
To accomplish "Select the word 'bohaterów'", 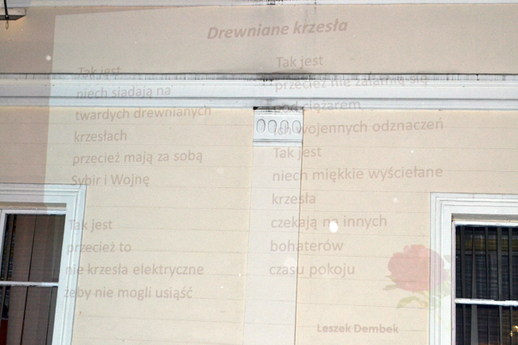I will [x=307, y=246].
